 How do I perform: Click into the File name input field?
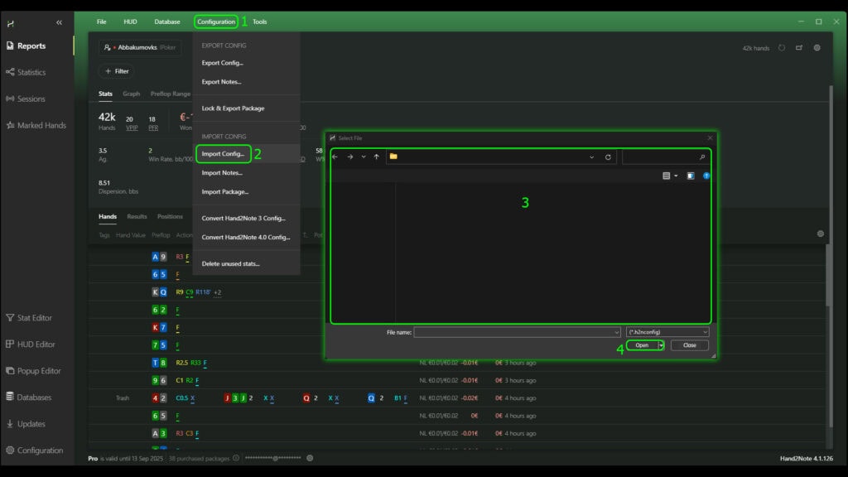[513, 332]
